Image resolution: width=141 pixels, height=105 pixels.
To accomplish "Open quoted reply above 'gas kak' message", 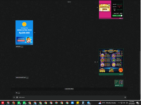I will pyautogui.click(x=119, y=82).
